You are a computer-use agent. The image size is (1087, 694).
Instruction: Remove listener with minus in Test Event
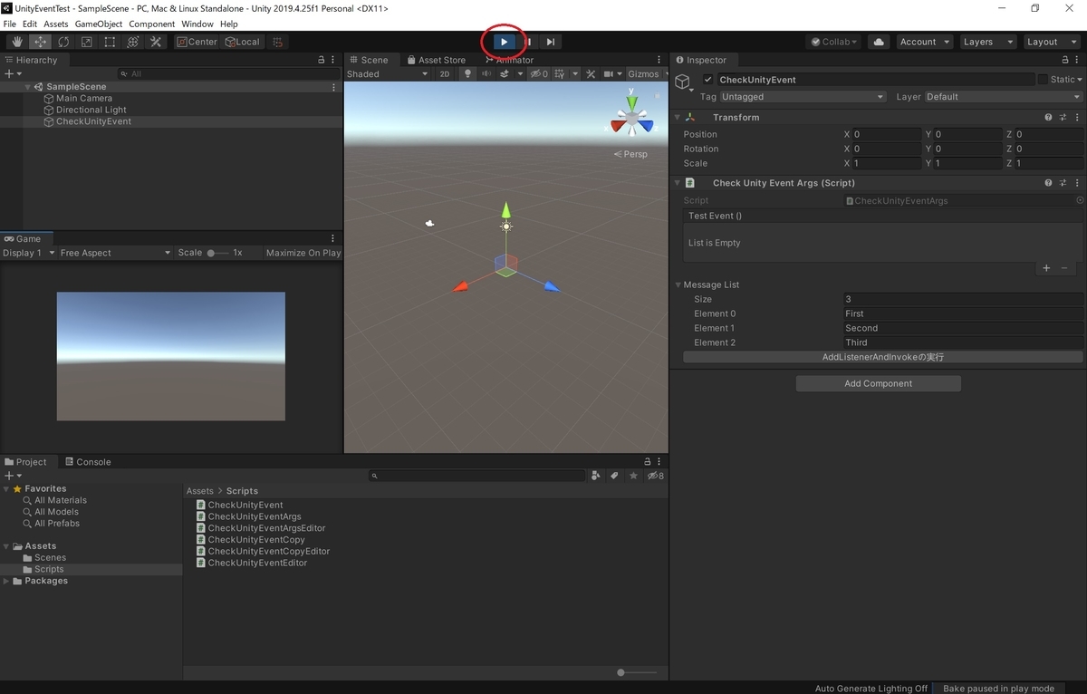tap(1064, 268)
